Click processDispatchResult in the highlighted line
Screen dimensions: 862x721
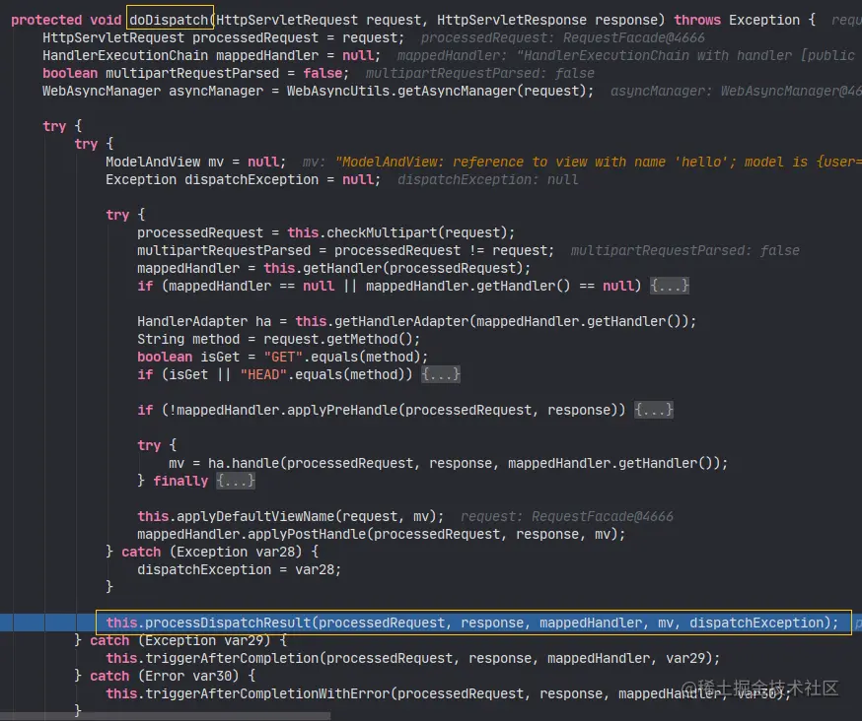pyautogui.click(x=228, y=623)
